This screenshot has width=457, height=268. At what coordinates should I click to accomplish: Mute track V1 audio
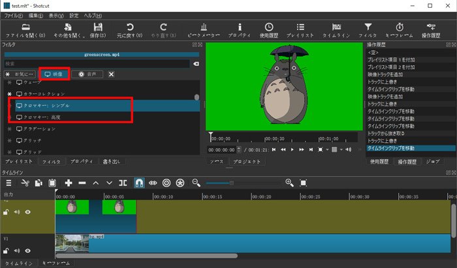(x=17, y=250)
